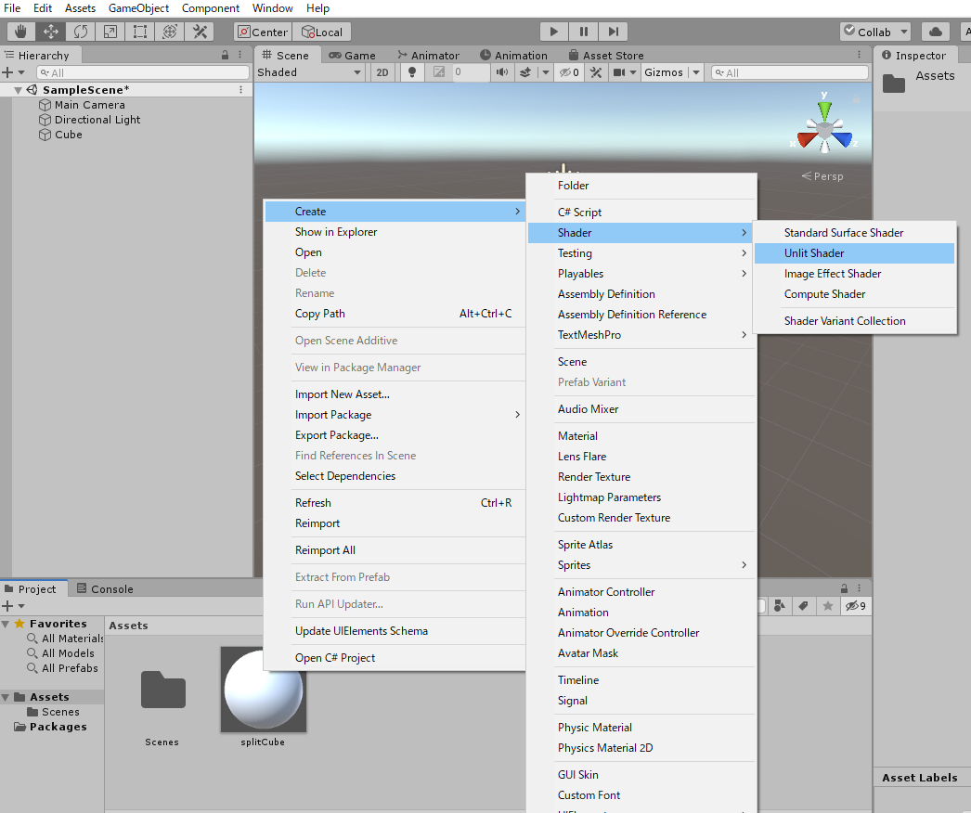971x813 pixels.
Task: Select the Scale tool
Action: tap(110, 32)
